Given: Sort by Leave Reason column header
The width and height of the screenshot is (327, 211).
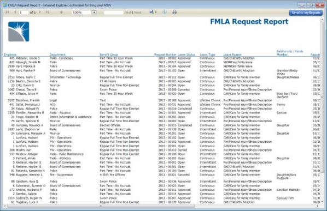Looking at the screenshot, I should (x=232, y=55).
